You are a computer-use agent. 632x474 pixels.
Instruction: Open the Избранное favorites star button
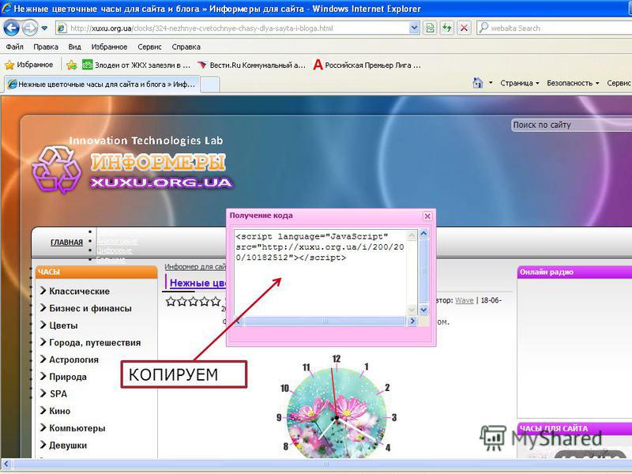(28, 65)
